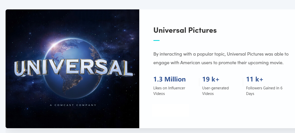Select the 'Universal Pictures' heading
Image resolution: width=295 pixels, height=133 pixels.
[x=185, y=30]
